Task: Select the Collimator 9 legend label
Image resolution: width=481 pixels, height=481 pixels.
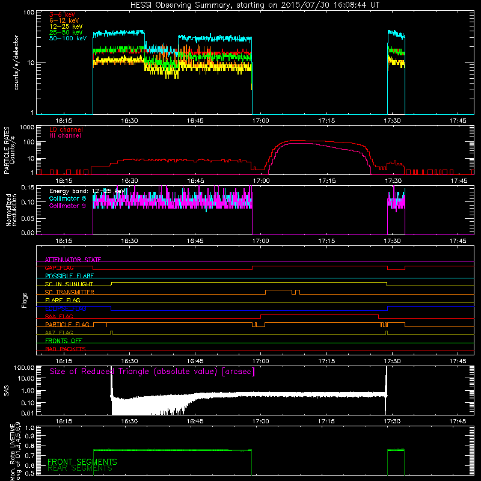Action: point(67,206)
